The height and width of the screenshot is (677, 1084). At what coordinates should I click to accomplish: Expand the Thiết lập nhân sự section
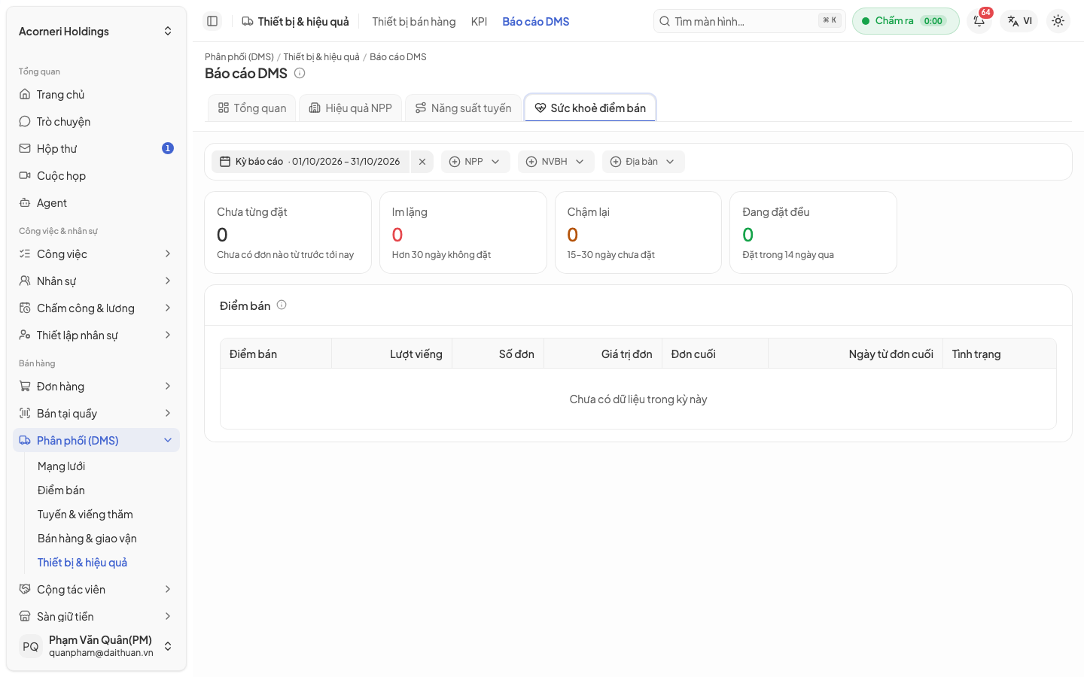point(96,335)
